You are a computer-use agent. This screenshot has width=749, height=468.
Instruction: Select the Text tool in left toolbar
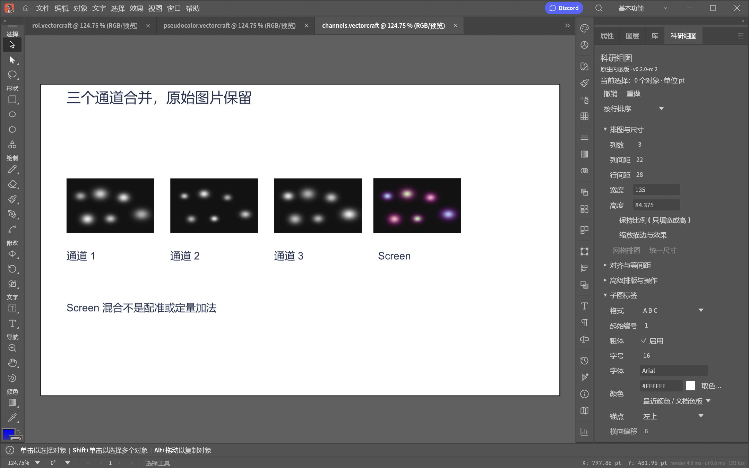[12, 323]
